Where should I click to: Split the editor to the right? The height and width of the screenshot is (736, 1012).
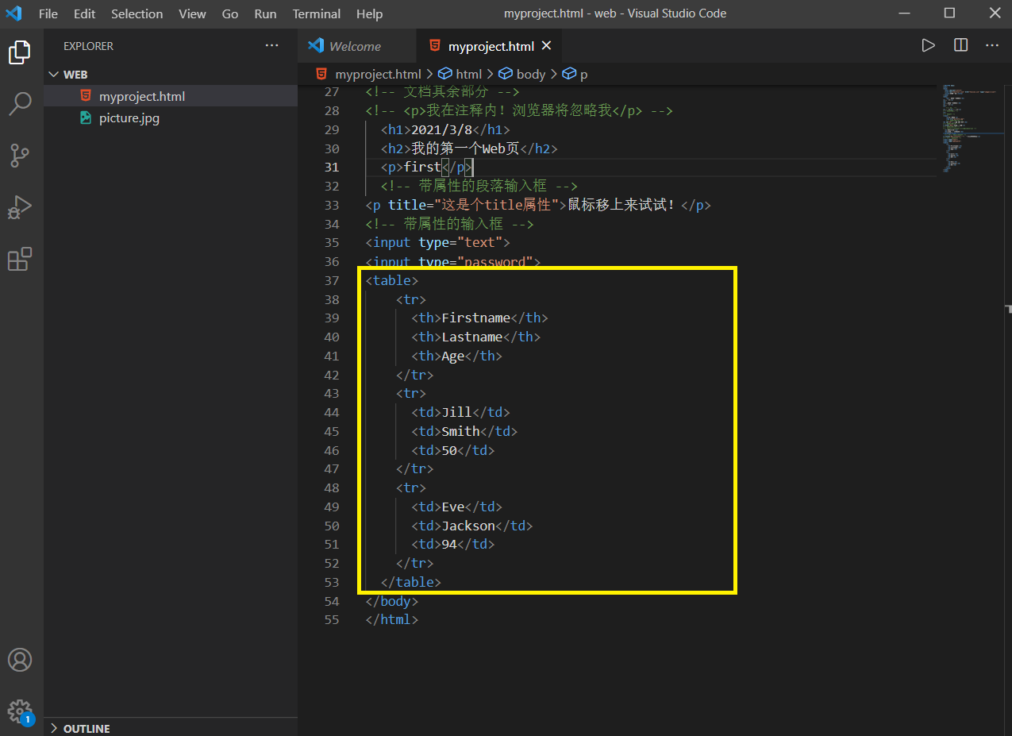tap(960, 45)
